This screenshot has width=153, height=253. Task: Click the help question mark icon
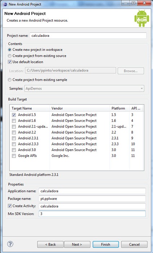(10, 244)
